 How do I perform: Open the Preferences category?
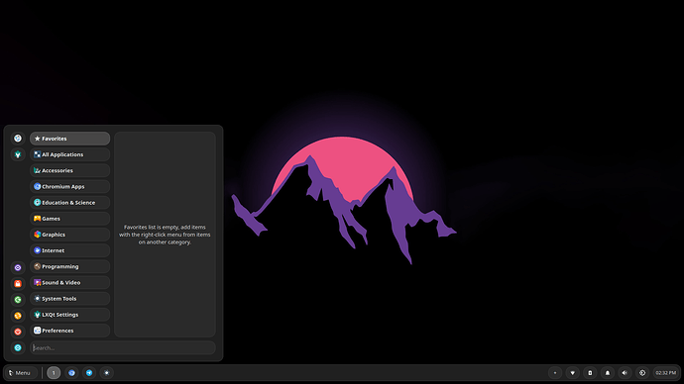point(69,331)
